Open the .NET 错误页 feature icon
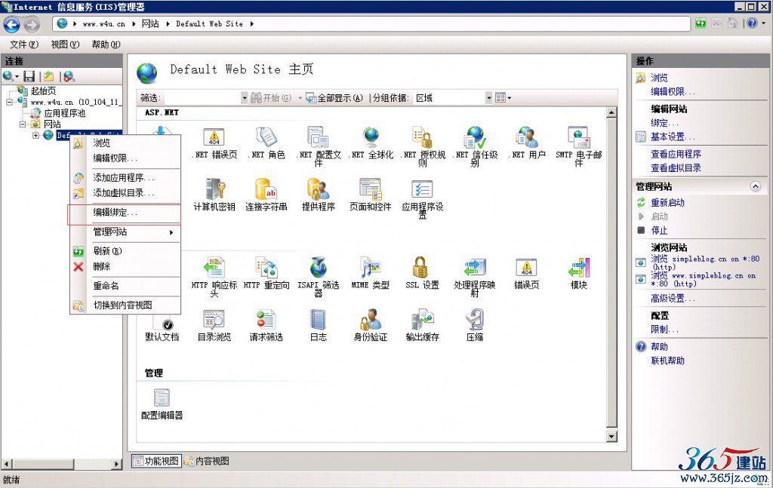The width and height of the screenshot is (773, 488). (x=214, y=137)
